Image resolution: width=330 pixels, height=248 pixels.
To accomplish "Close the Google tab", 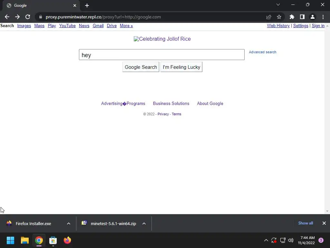I will 75,5.
